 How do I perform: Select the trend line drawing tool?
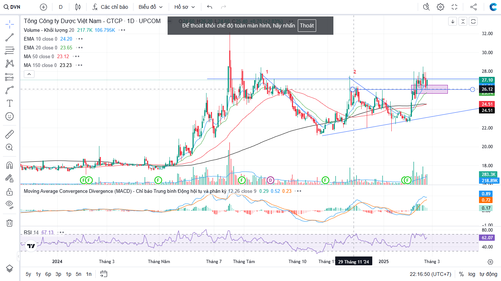point(10,37)
